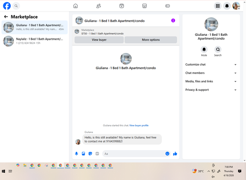This screenshot has height=180, width=246.
Task: Open the 38°C weather widget
Action: (x=198, y=171)
